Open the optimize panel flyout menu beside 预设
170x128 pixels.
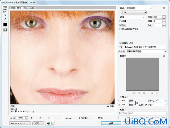tap(164, 8)
